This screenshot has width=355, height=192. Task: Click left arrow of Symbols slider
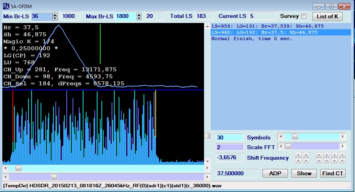pos(280,137)
